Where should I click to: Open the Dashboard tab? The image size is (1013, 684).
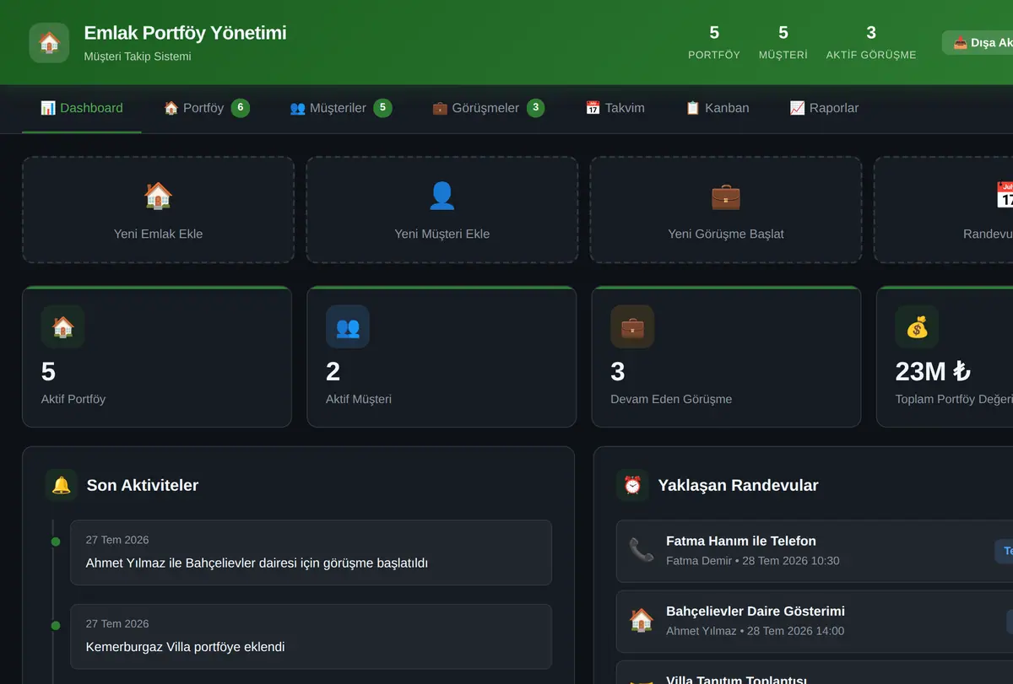click(x=82, y=108)
